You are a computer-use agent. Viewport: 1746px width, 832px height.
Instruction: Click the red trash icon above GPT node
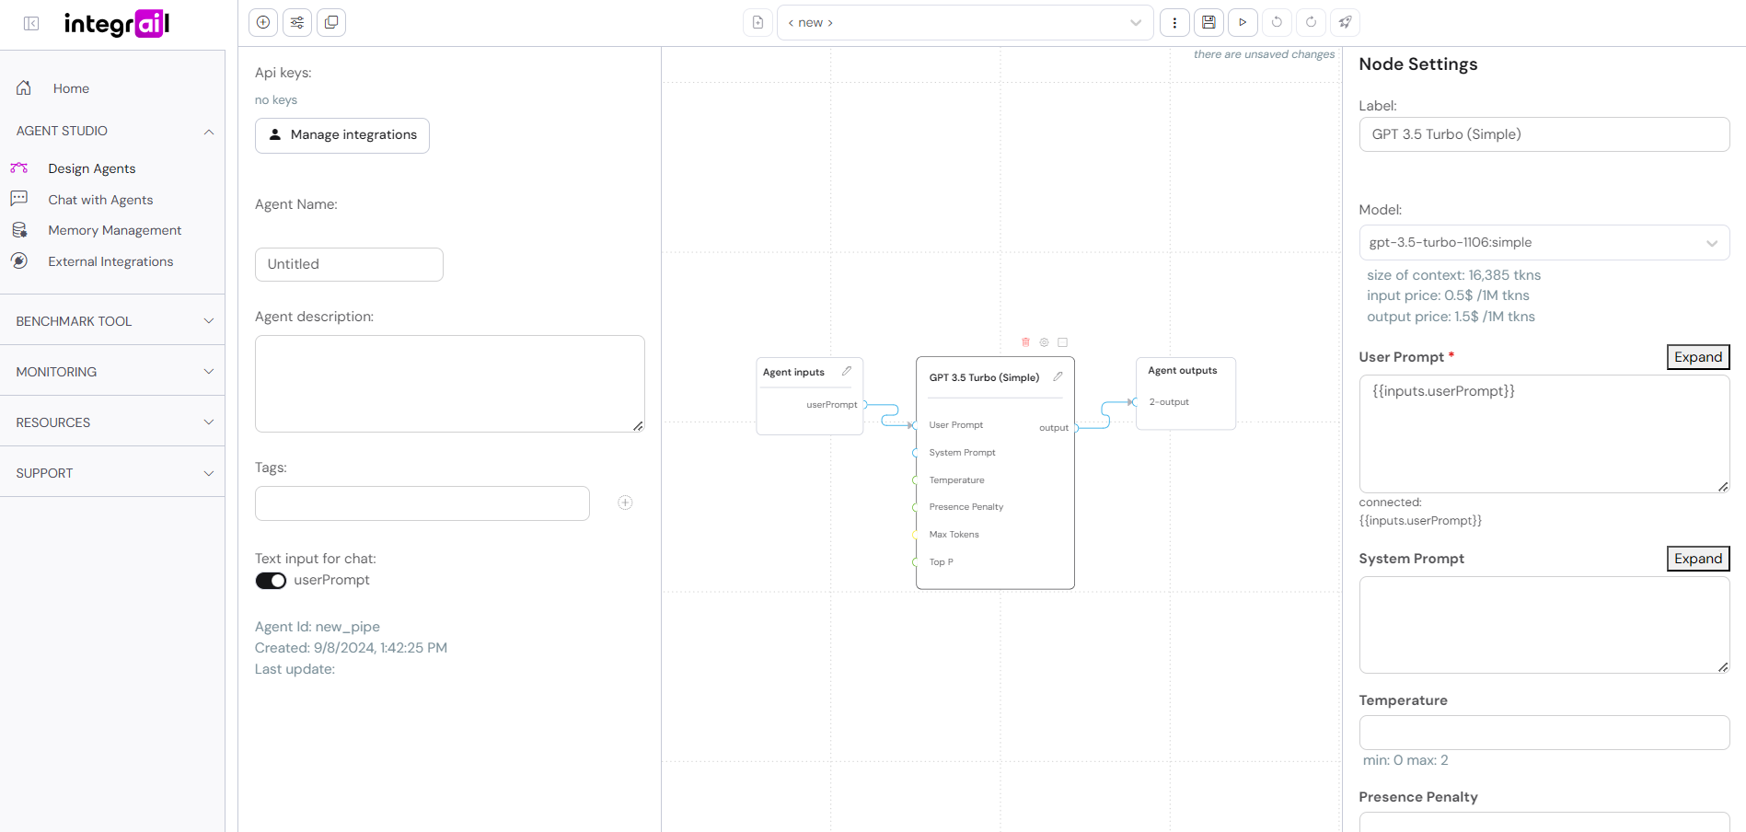coord(1025,342)
